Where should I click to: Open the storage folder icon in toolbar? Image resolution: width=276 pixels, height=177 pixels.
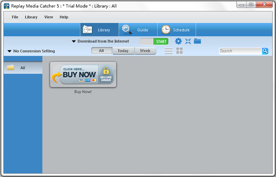pos(197,41)
